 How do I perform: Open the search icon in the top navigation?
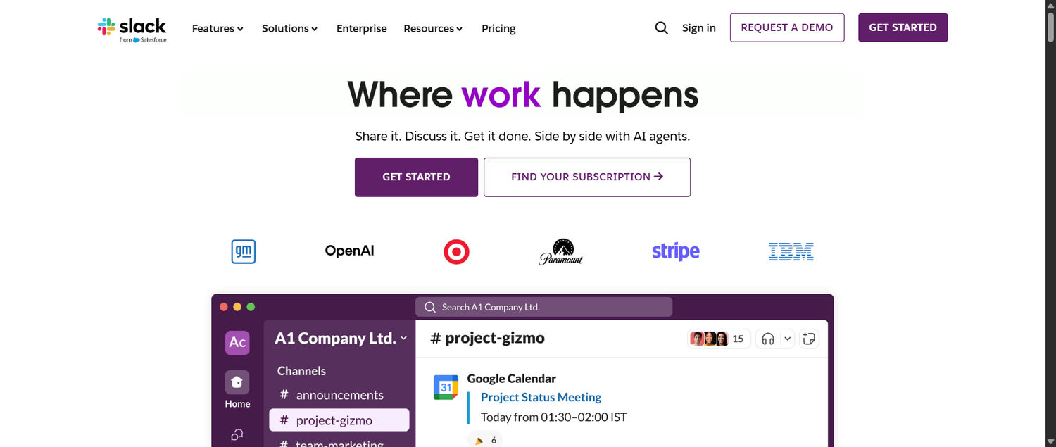tap(661, 27)
